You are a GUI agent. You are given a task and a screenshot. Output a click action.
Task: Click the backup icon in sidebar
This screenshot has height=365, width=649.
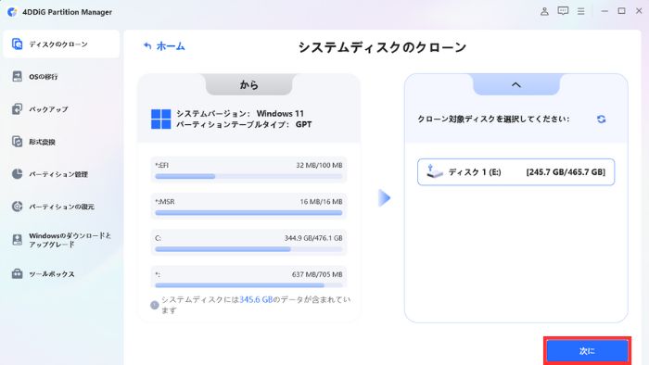pyautogui.click(x=17, y=109)
